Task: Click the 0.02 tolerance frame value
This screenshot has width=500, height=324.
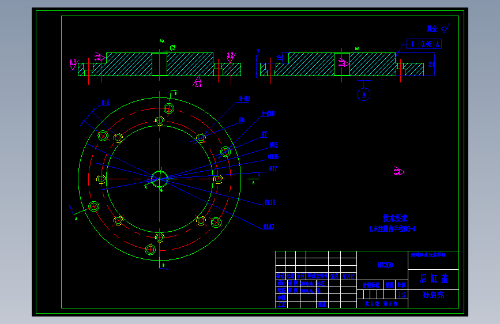Action: click(427, 44)
